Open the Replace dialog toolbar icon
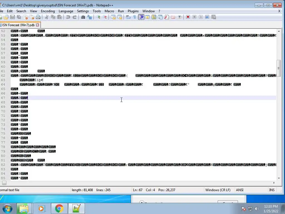 coord(89,17)
